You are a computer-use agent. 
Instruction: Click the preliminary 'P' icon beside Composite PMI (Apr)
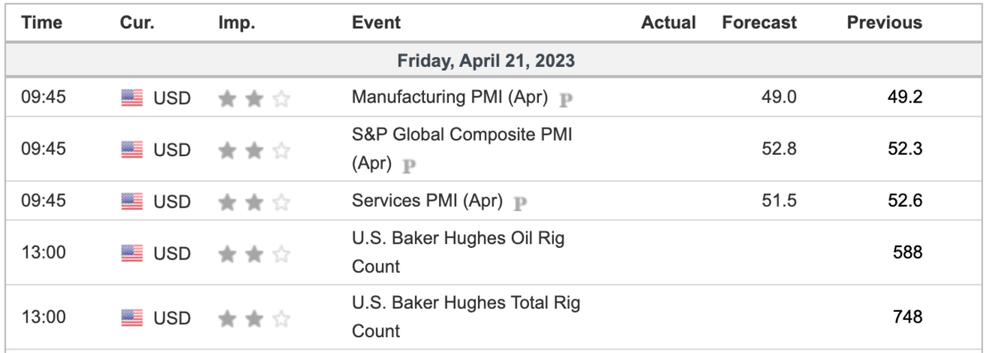click(408, 165)
